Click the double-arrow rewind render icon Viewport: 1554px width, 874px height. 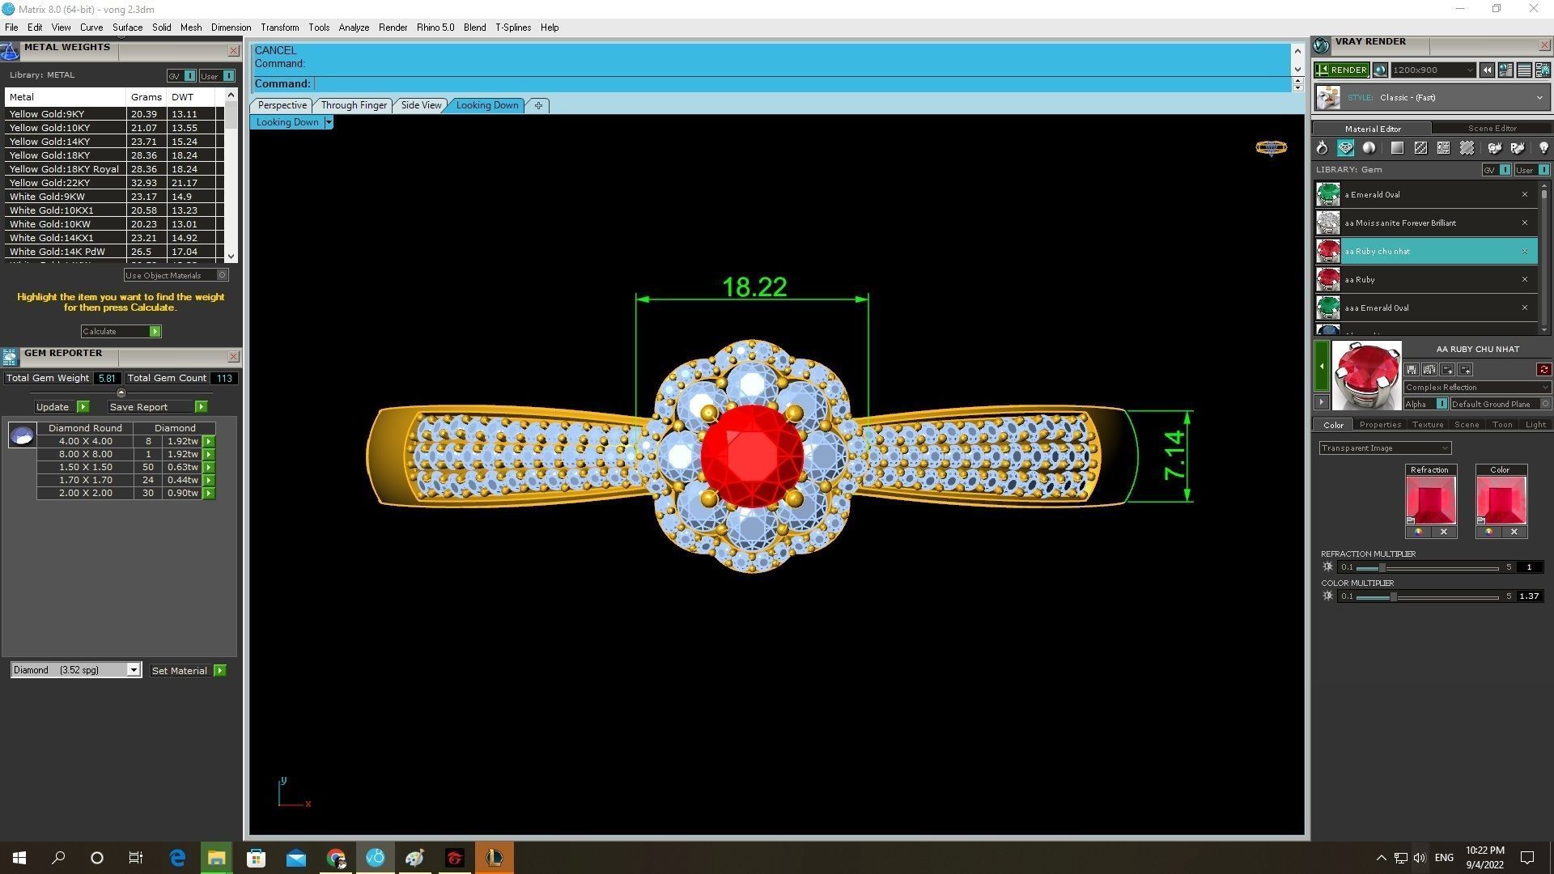tap(1487, 70)
